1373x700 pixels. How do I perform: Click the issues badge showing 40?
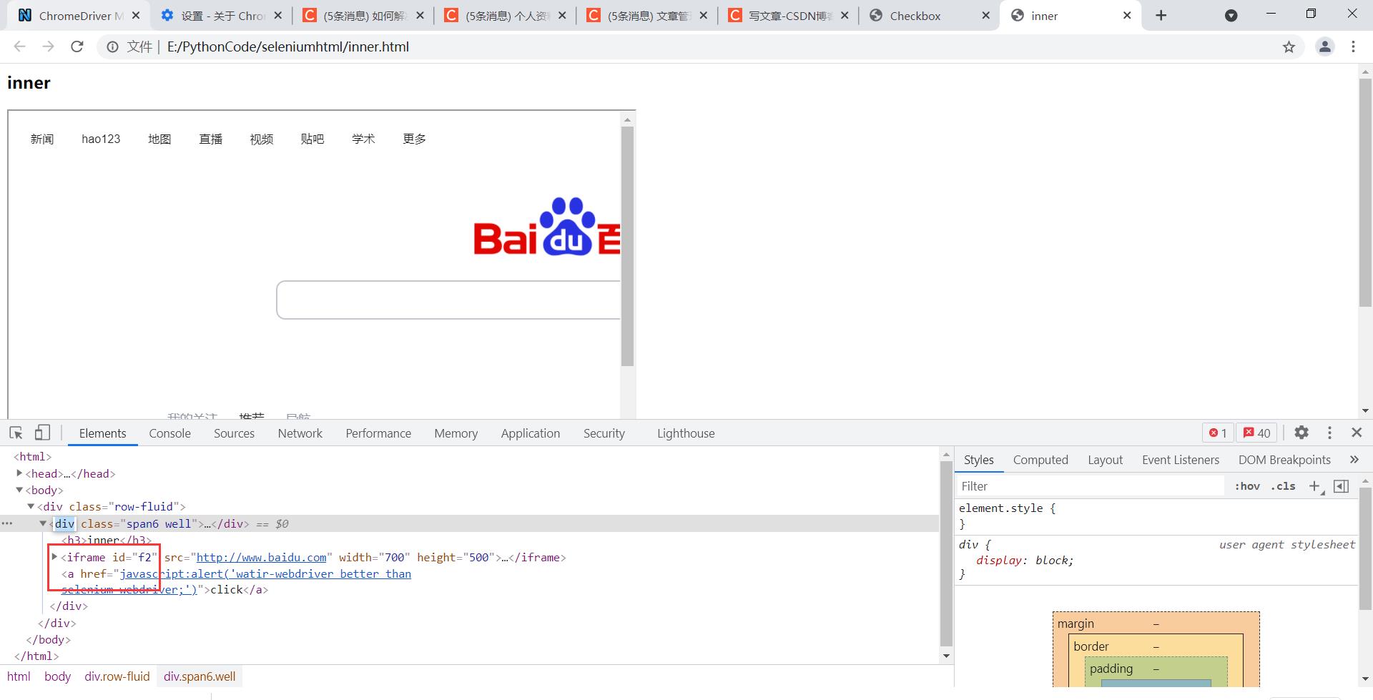pyautogui.click(x=1257, y=433)
